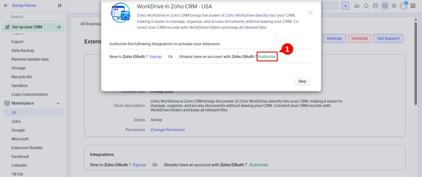Click the plus create-new button in header

(345, 6)
